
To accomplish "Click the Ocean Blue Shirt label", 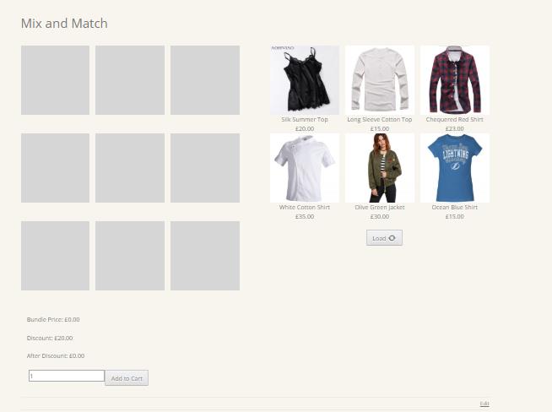I will [x=454, y=207].
